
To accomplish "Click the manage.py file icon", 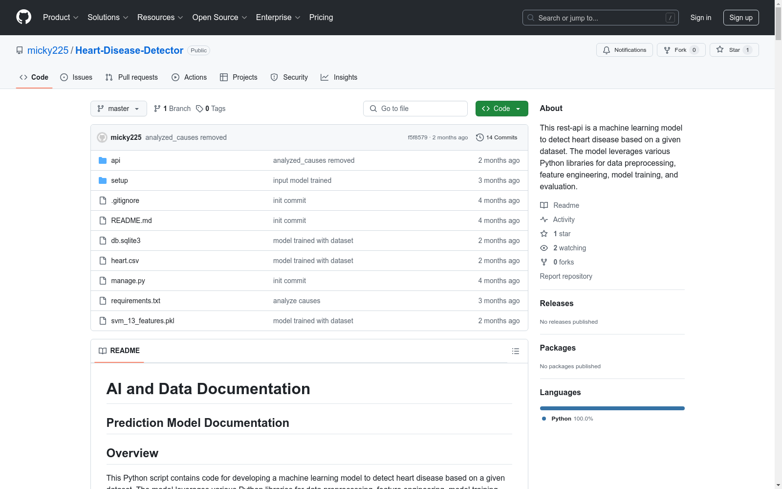I will (x=103, y=281).
